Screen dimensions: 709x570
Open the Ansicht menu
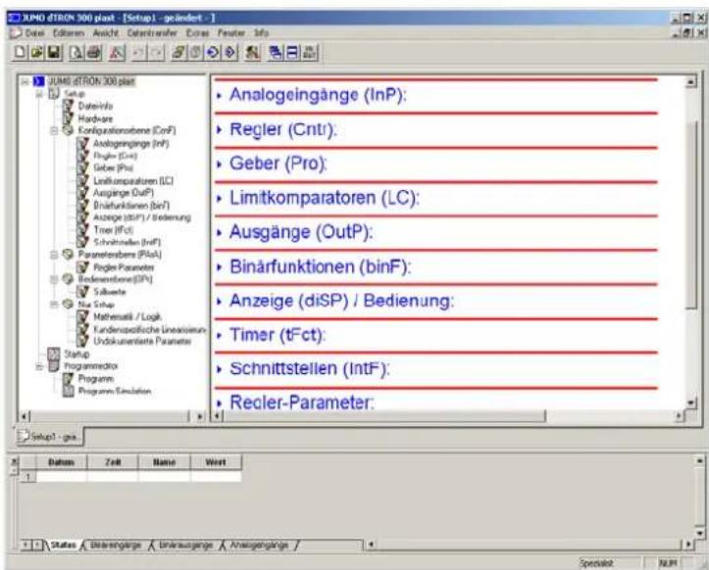click(105, 33)
